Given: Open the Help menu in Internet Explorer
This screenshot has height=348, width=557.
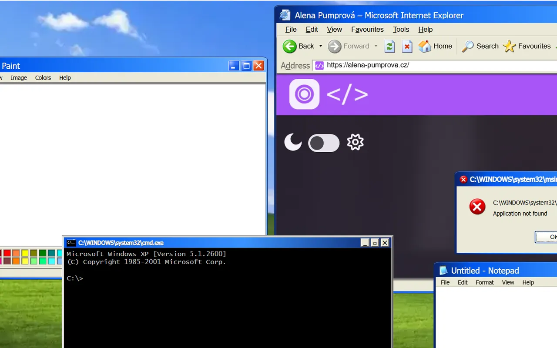Looking at the screenshot, I should click(x=425, y=29).
